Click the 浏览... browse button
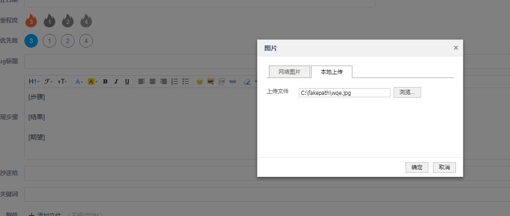The width and height of the screenshot is (510, 216). (x=407, y=92)
